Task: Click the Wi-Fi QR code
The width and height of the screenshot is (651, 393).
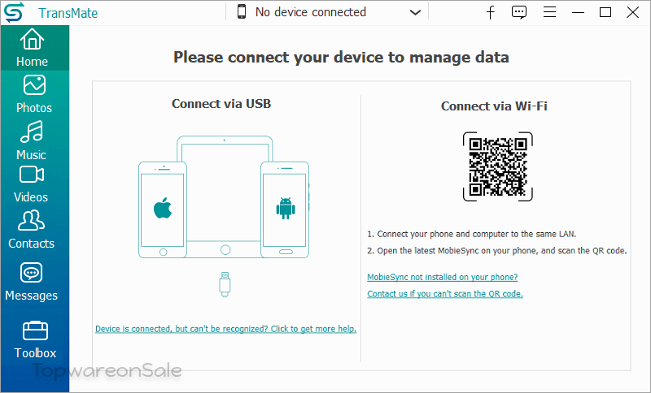Action: point(498,166)
